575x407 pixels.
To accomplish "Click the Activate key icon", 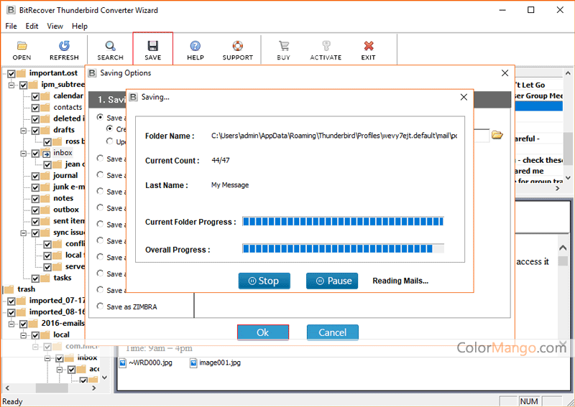I will [x=326, y=46].
